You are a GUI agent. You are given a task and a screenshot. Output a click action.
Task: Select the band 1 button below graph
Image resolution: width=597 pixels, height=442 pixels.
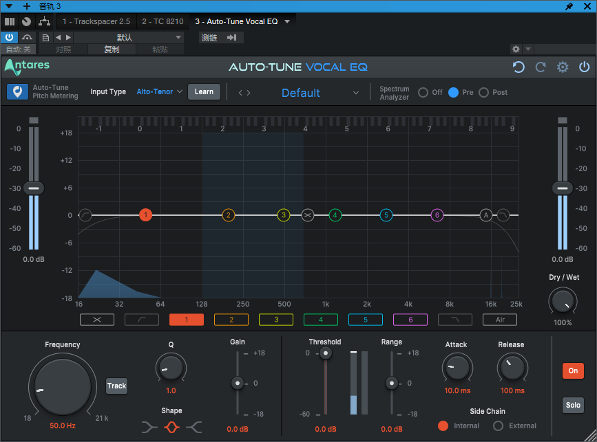pyautogui.click(x=187, y=320)
